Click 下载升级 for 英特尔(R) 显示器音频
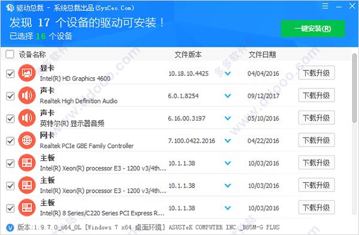Image resolution: width=359 pixels, height=235 pixels. pos(317,118)
